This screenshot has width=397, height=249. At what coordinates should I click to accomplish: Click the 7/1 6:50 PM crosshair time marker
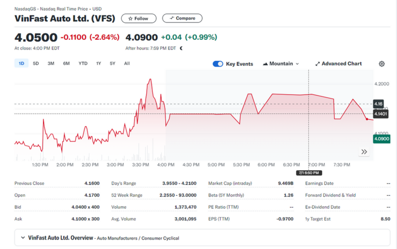coord(309,173)
